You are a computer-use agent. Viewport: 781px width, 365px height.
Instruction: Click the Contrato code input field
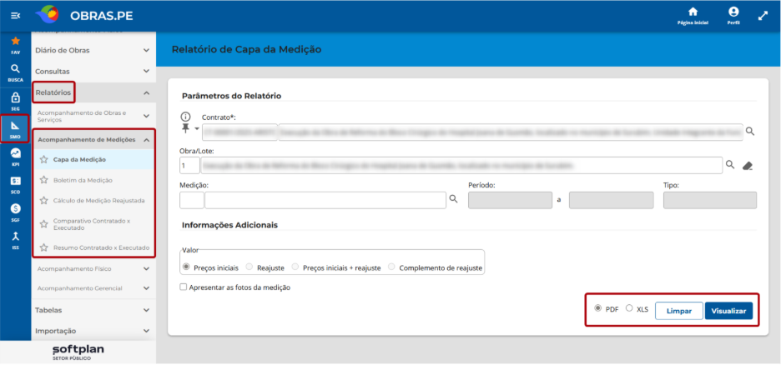[x=239, y=132]
